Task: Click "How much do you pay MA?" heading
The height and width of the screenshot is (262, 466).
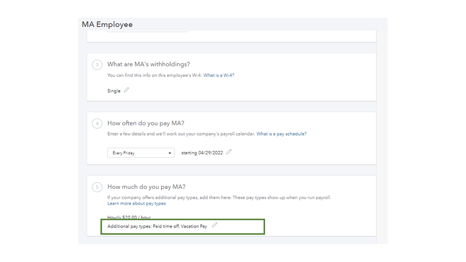Action: point(146,187)
